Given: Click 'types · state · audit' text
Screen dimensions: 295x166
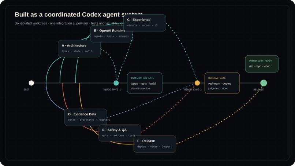Looking at the screenshot, I should 77,51.
